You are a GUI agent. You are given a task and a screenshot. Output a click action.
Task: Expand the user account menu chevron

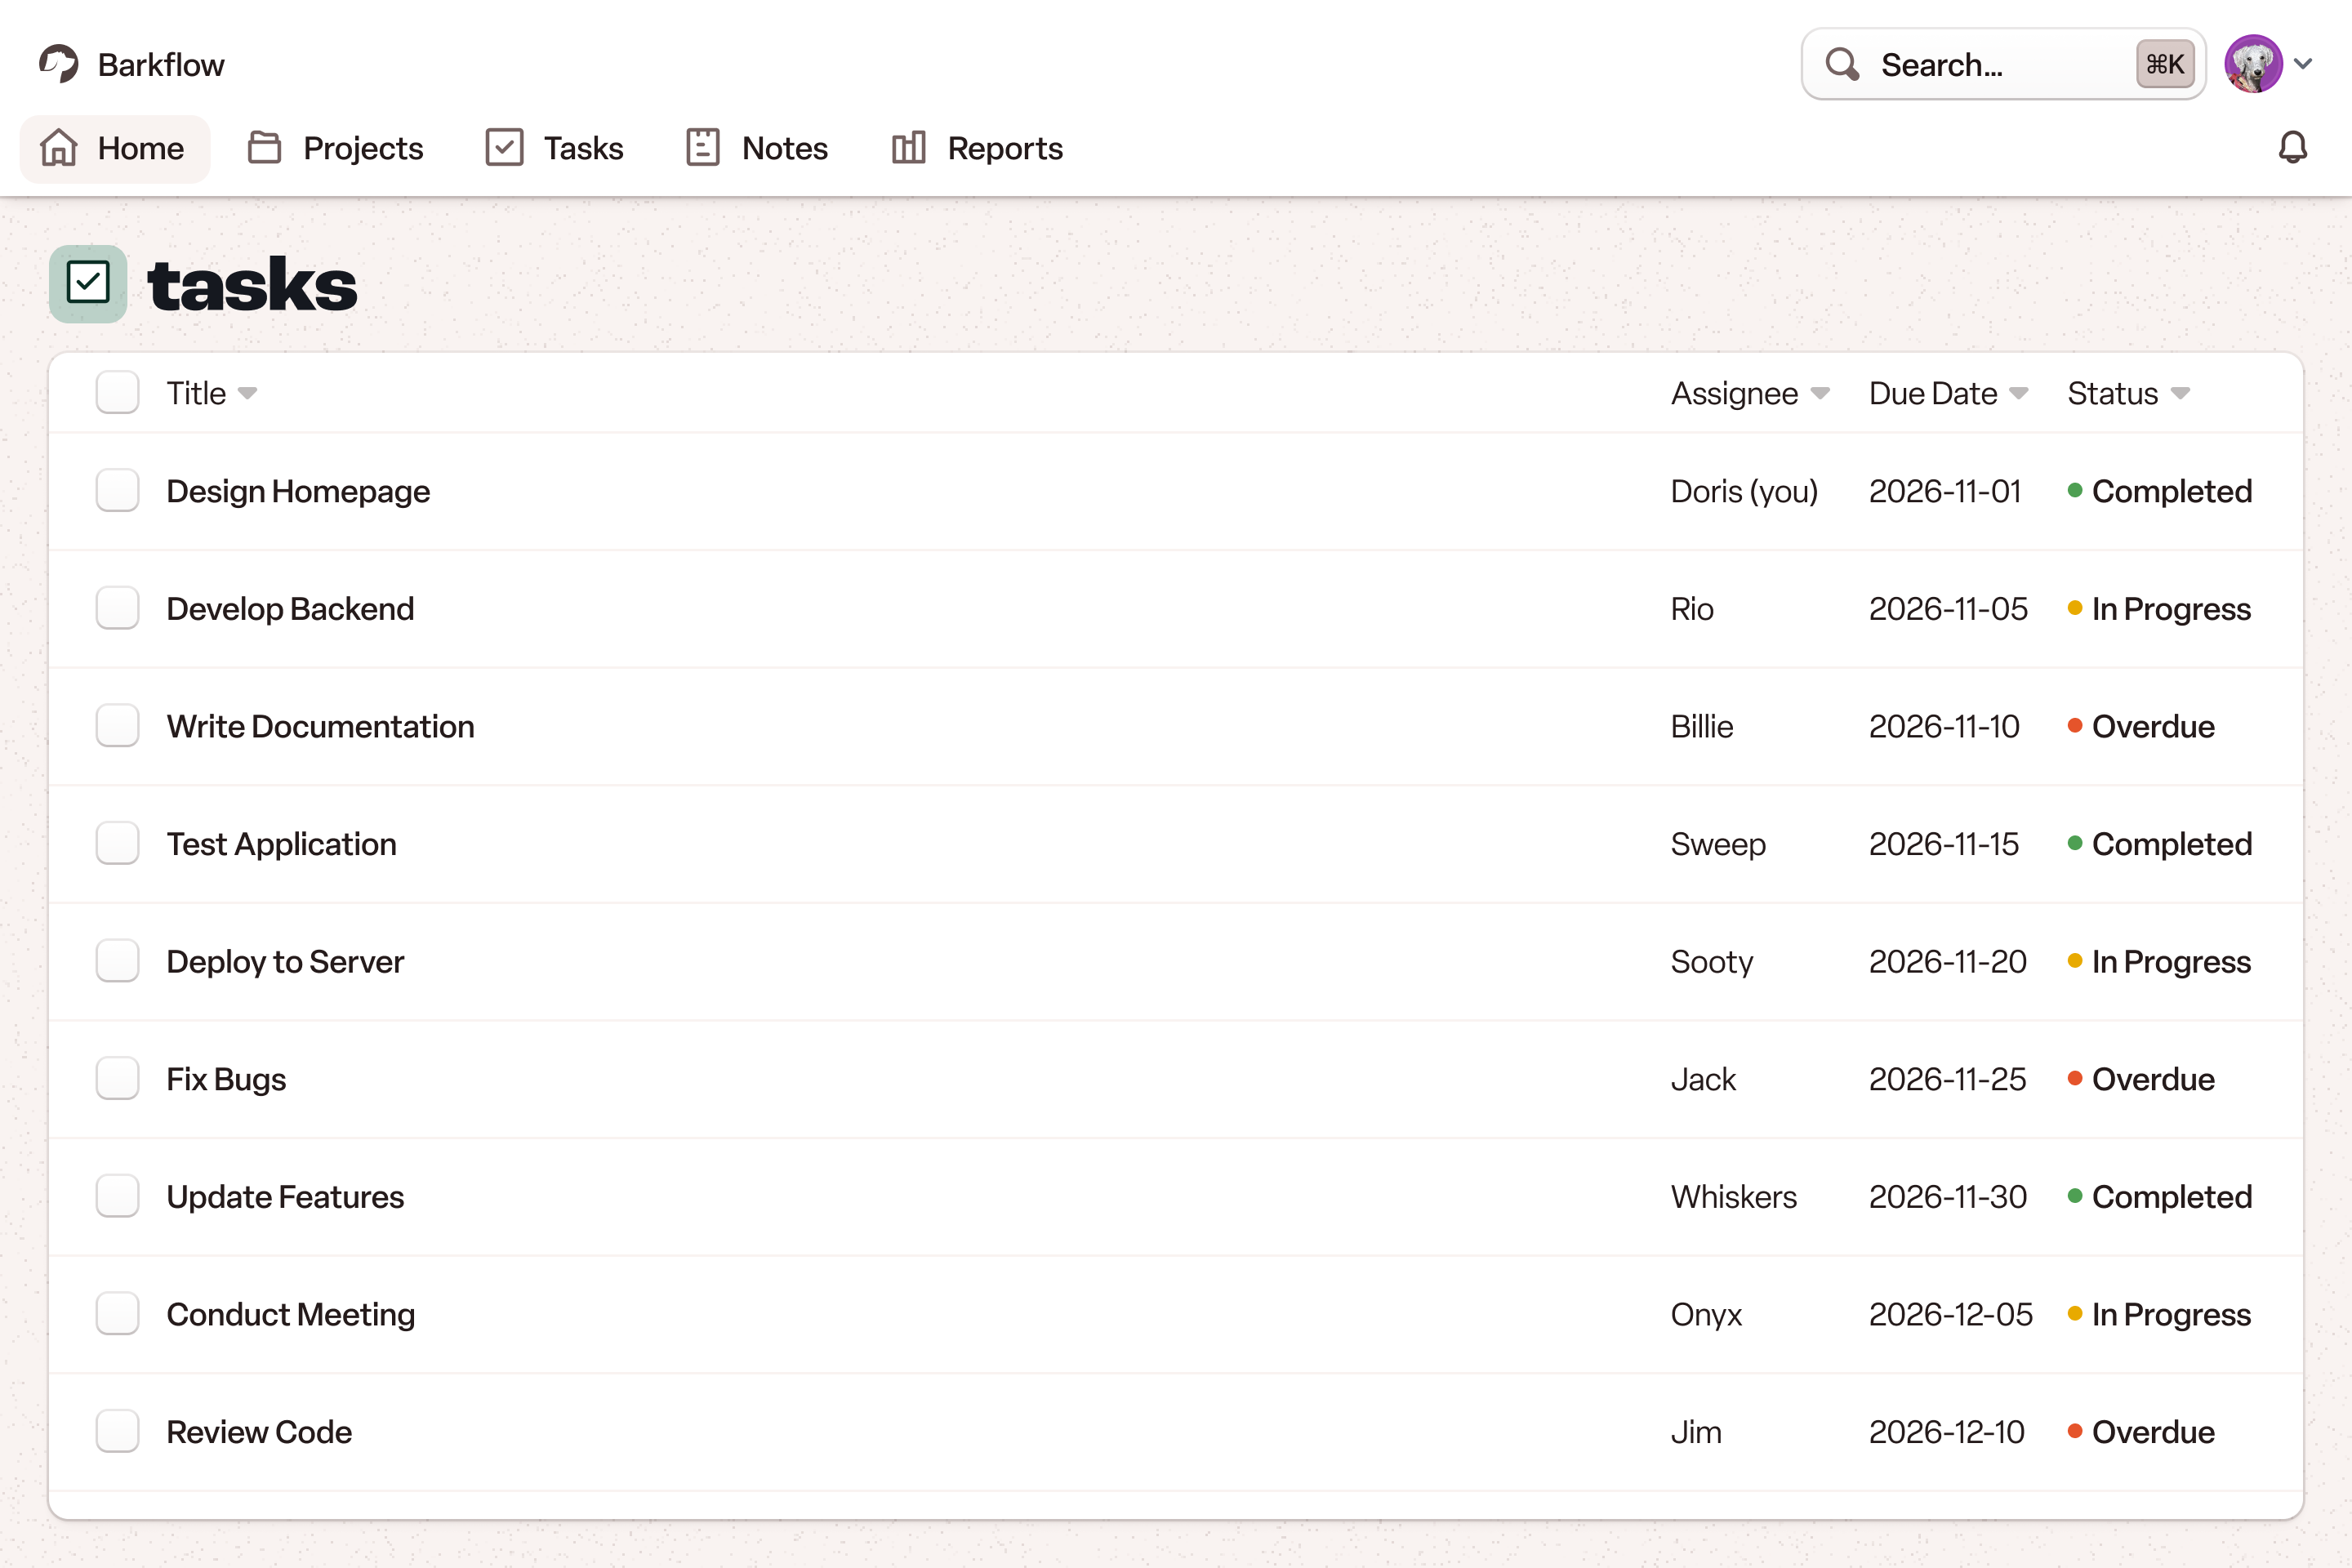[x=2304, y=64]
